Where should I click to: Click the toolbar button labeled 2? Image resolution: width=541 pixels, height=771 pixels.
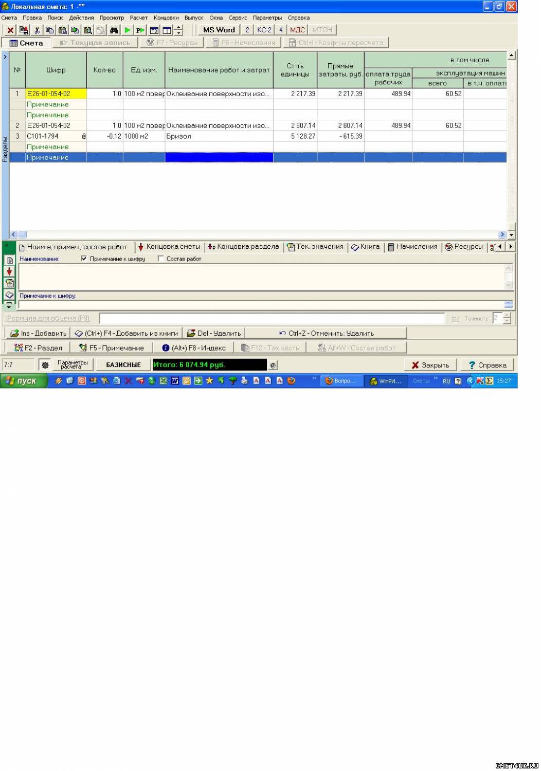(247, 30)
